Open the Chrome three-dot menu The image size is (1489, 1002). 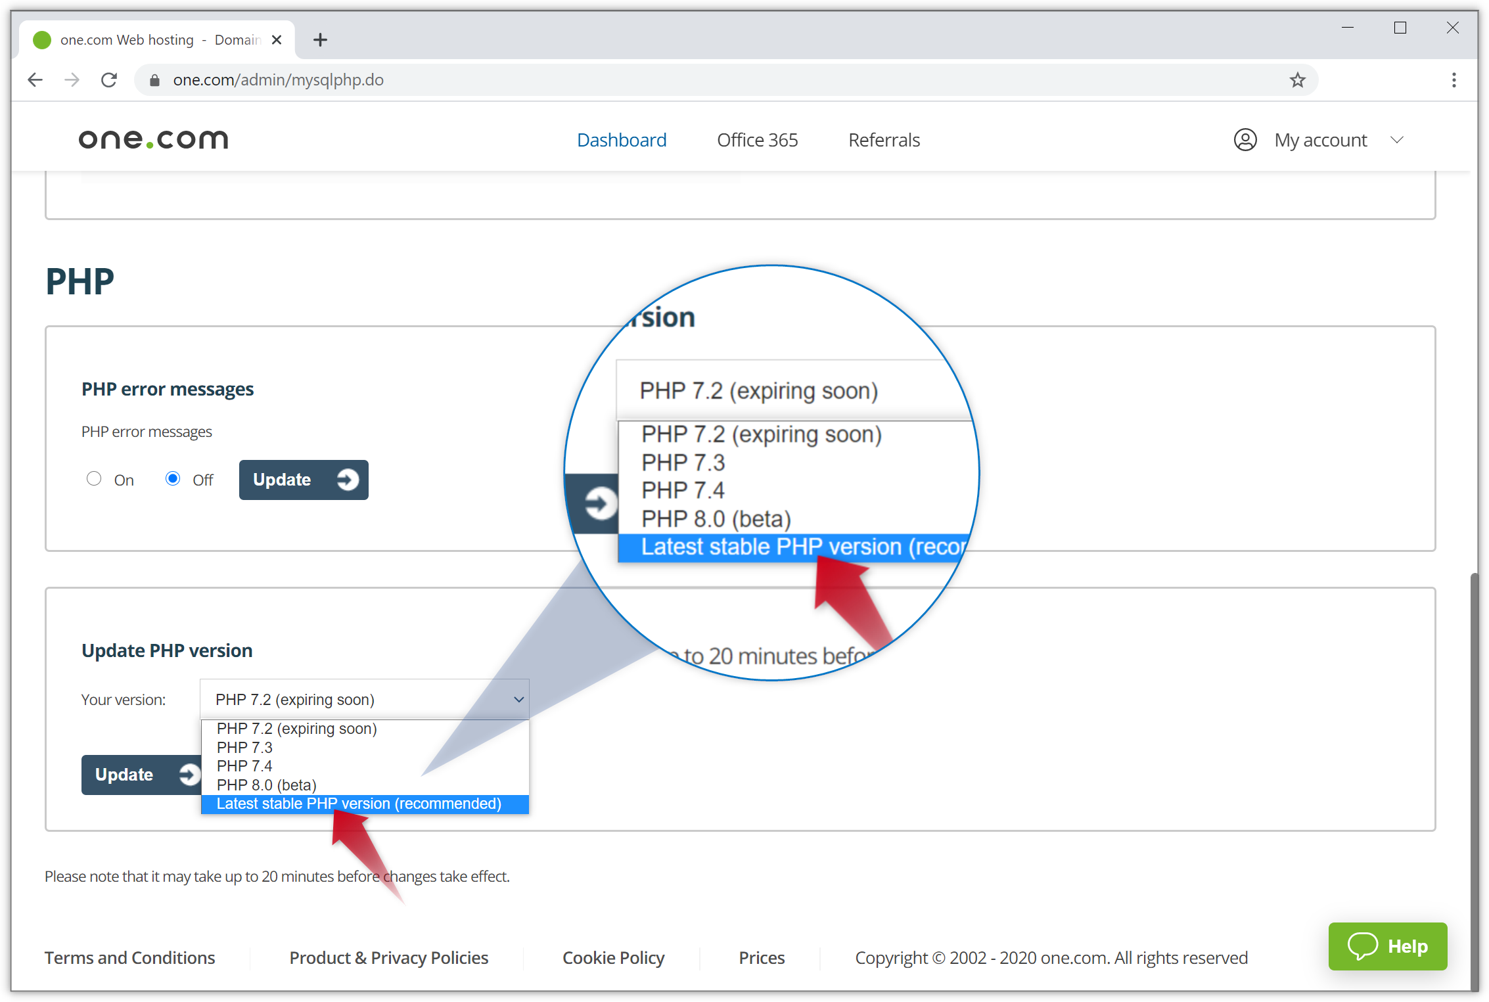1454,80
